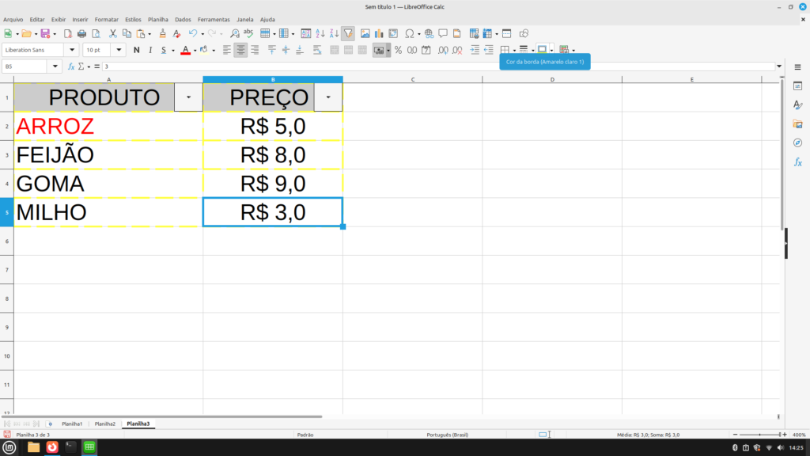Switch to the Planilha2 sheet tab

(x=104, y=424)
